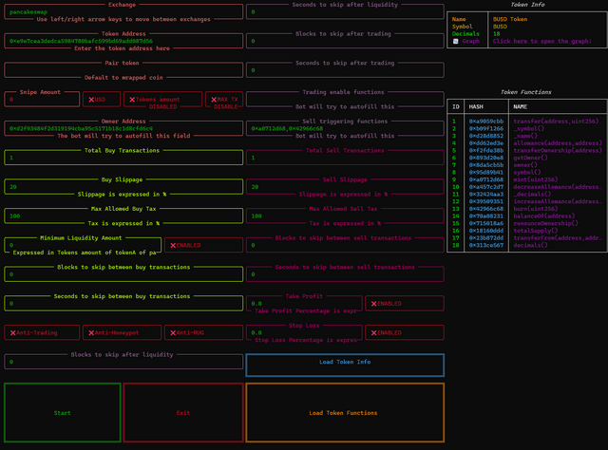Click the Total Sell Transactions field

pyautogui.click(x=345, y=158)
